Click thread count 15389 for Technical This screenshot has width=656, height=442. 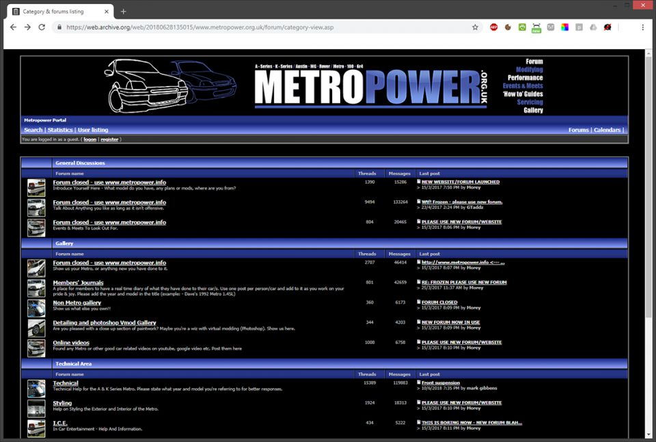[x=370, y=383]
